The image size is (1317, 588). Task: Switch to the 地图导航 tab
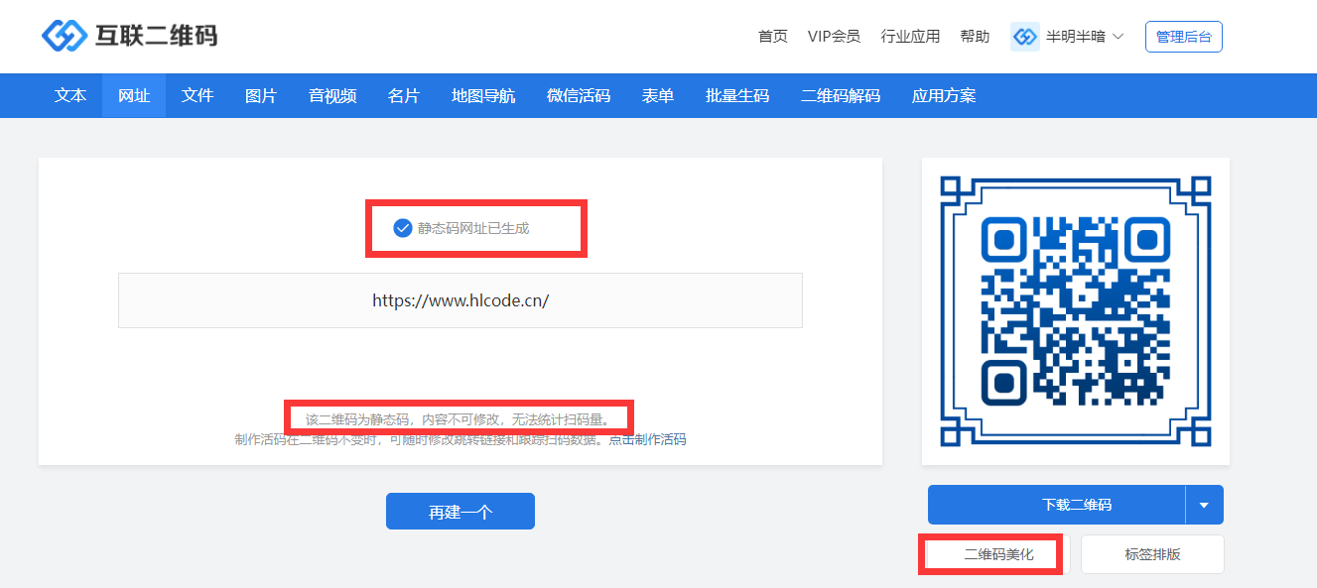[x=483, y=96]
